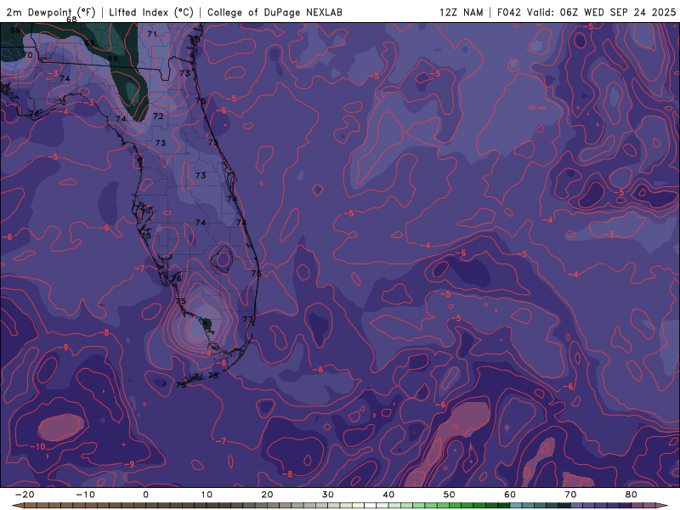
Task: Click the dewpoint value '71' in north Florida
Action: coord(152,34)
